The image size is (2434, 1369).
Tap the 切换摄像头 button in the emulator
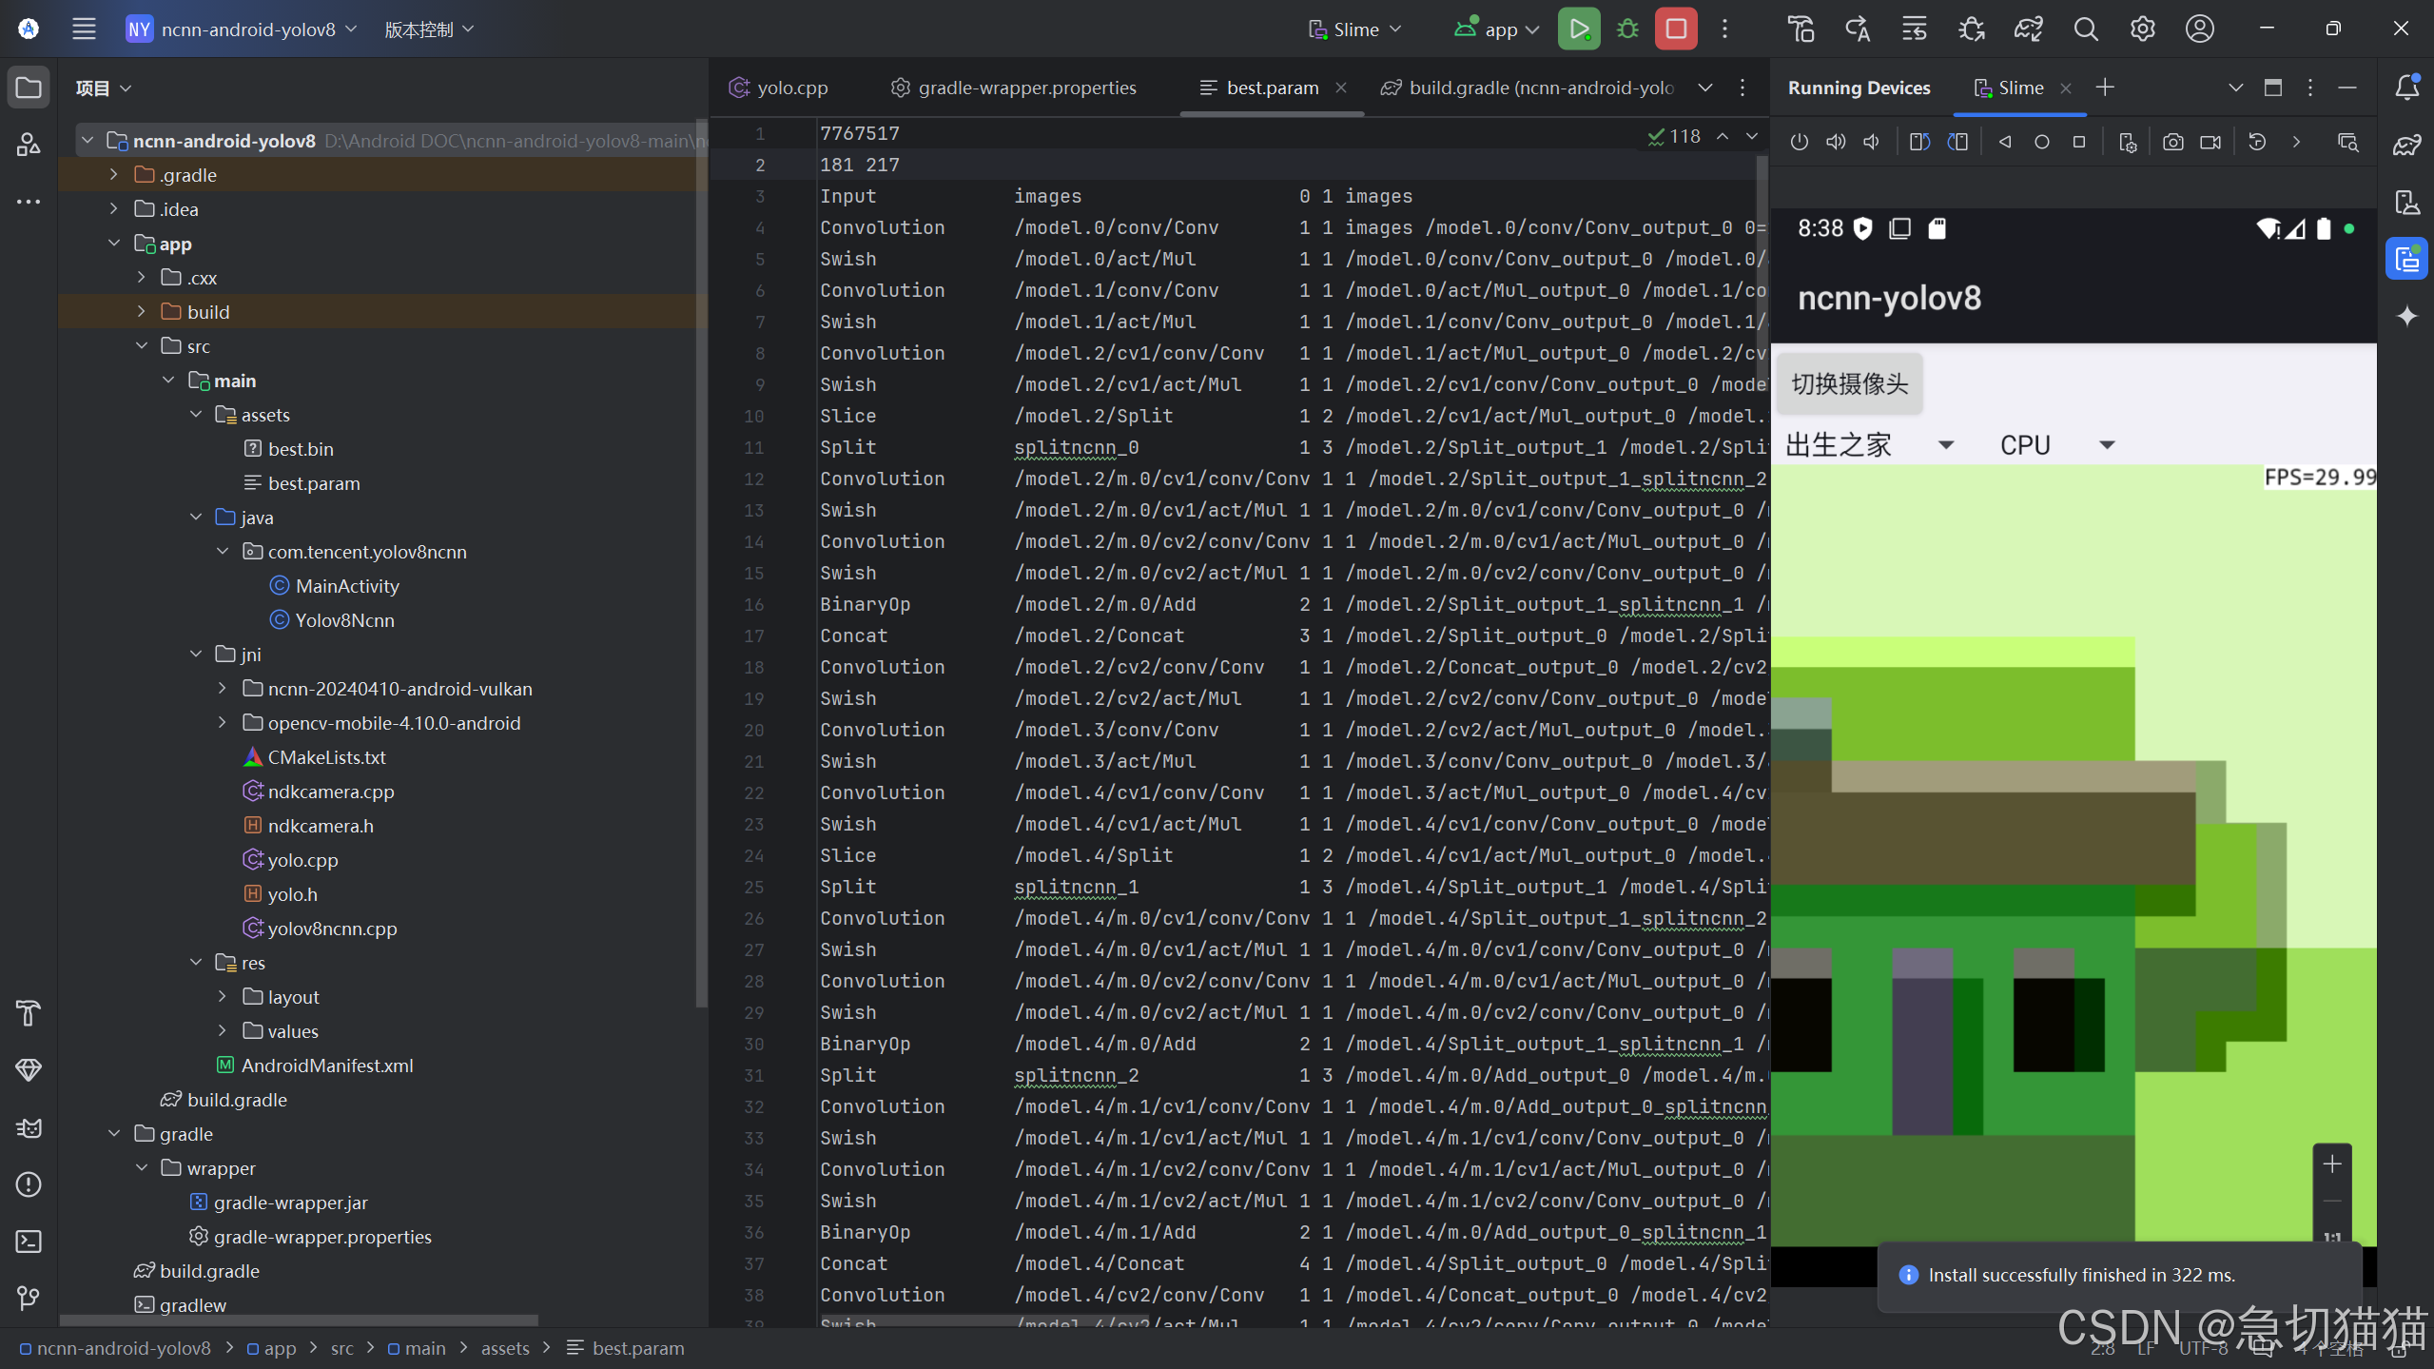pos(1849,384)
